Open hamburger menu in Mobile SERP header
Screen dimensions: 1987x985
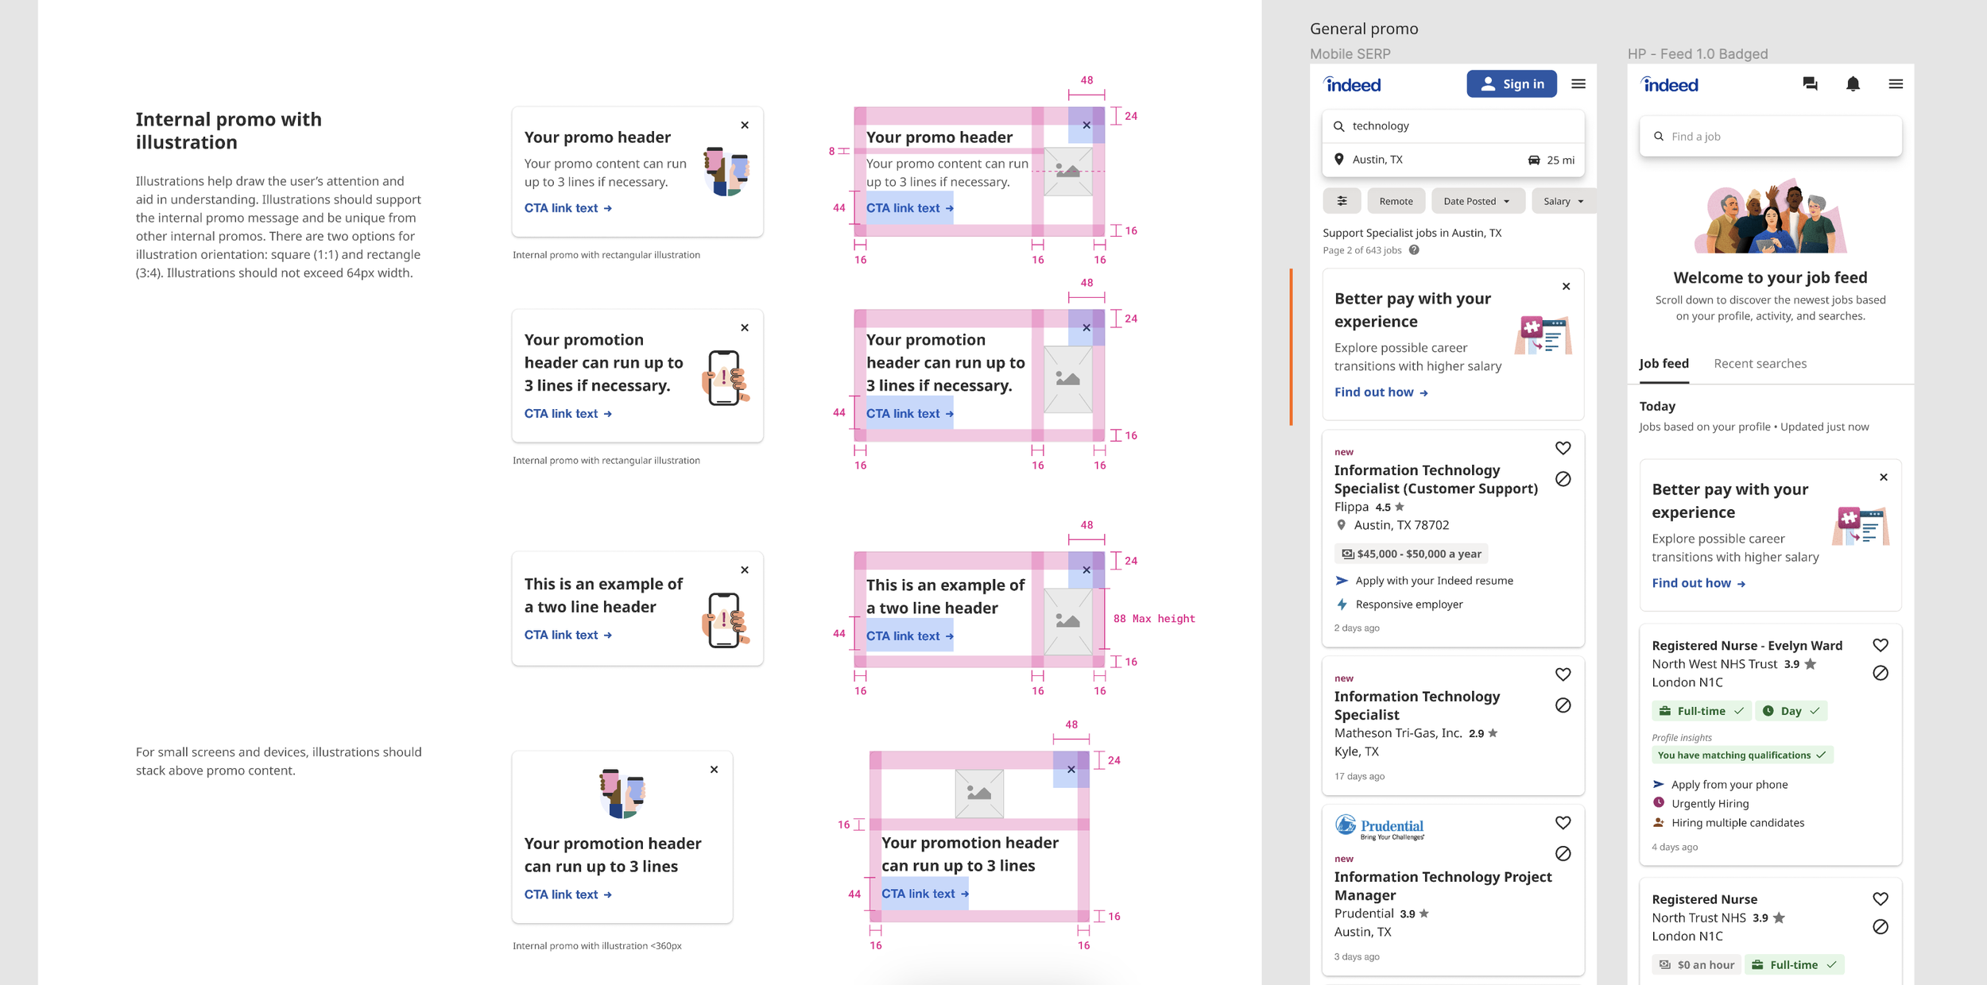[x=1578, y=84]
